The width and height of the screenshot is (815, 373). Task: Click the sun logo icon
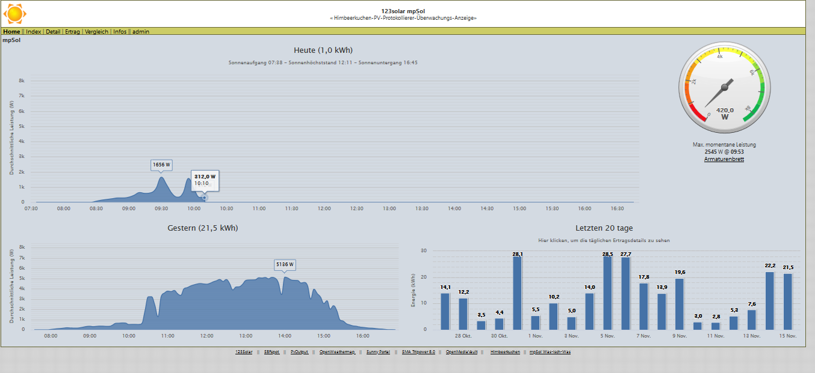click(x=15, y=13)
